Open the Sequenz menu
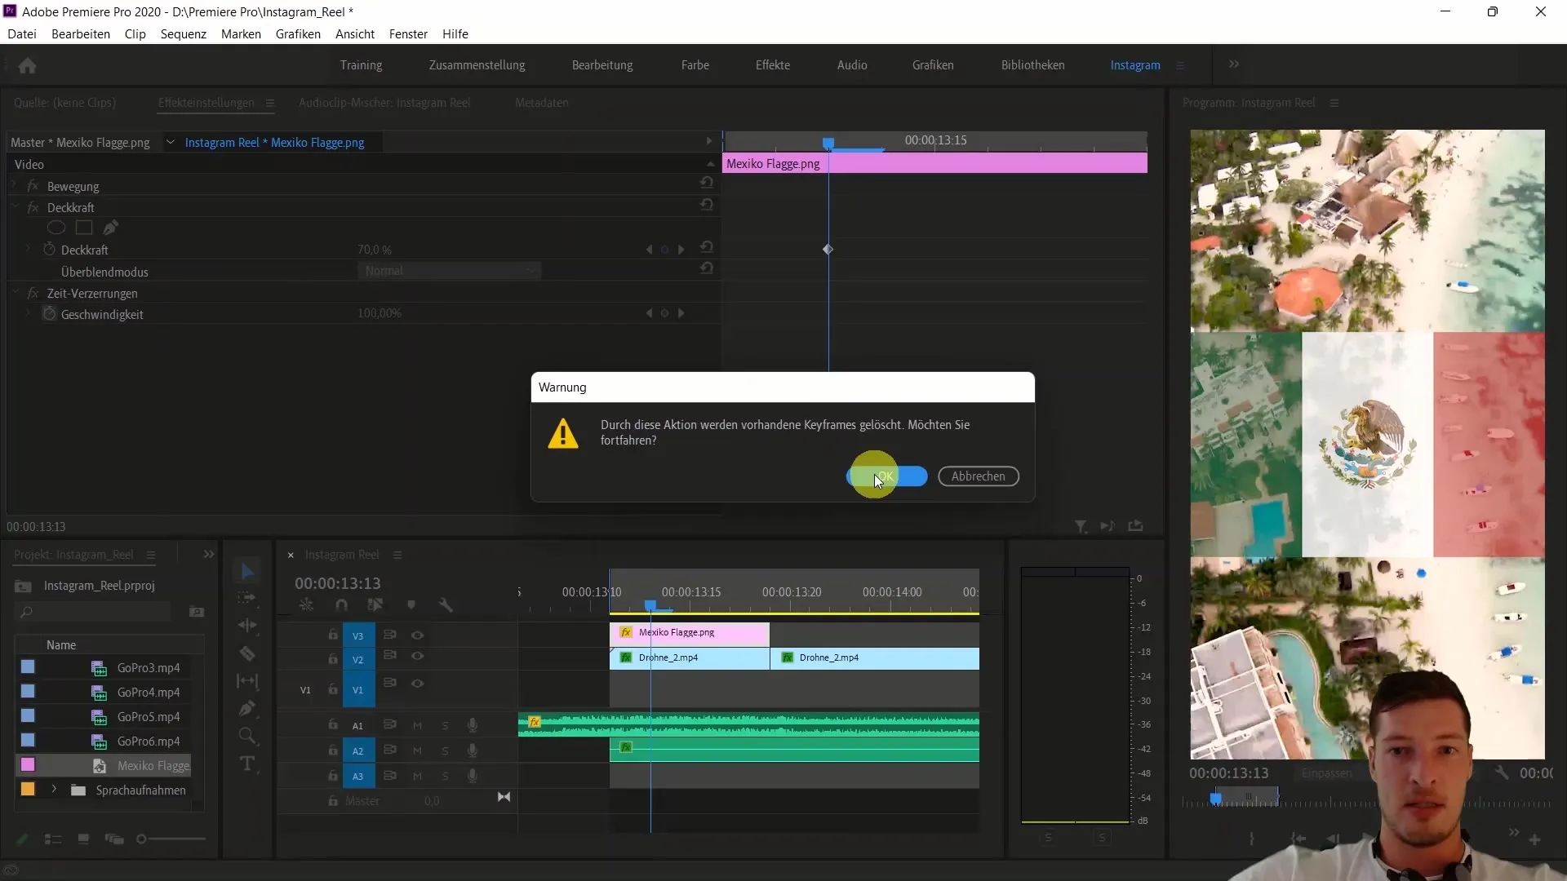The height and width of the screenshot is (881, 1567). [184, 34]
